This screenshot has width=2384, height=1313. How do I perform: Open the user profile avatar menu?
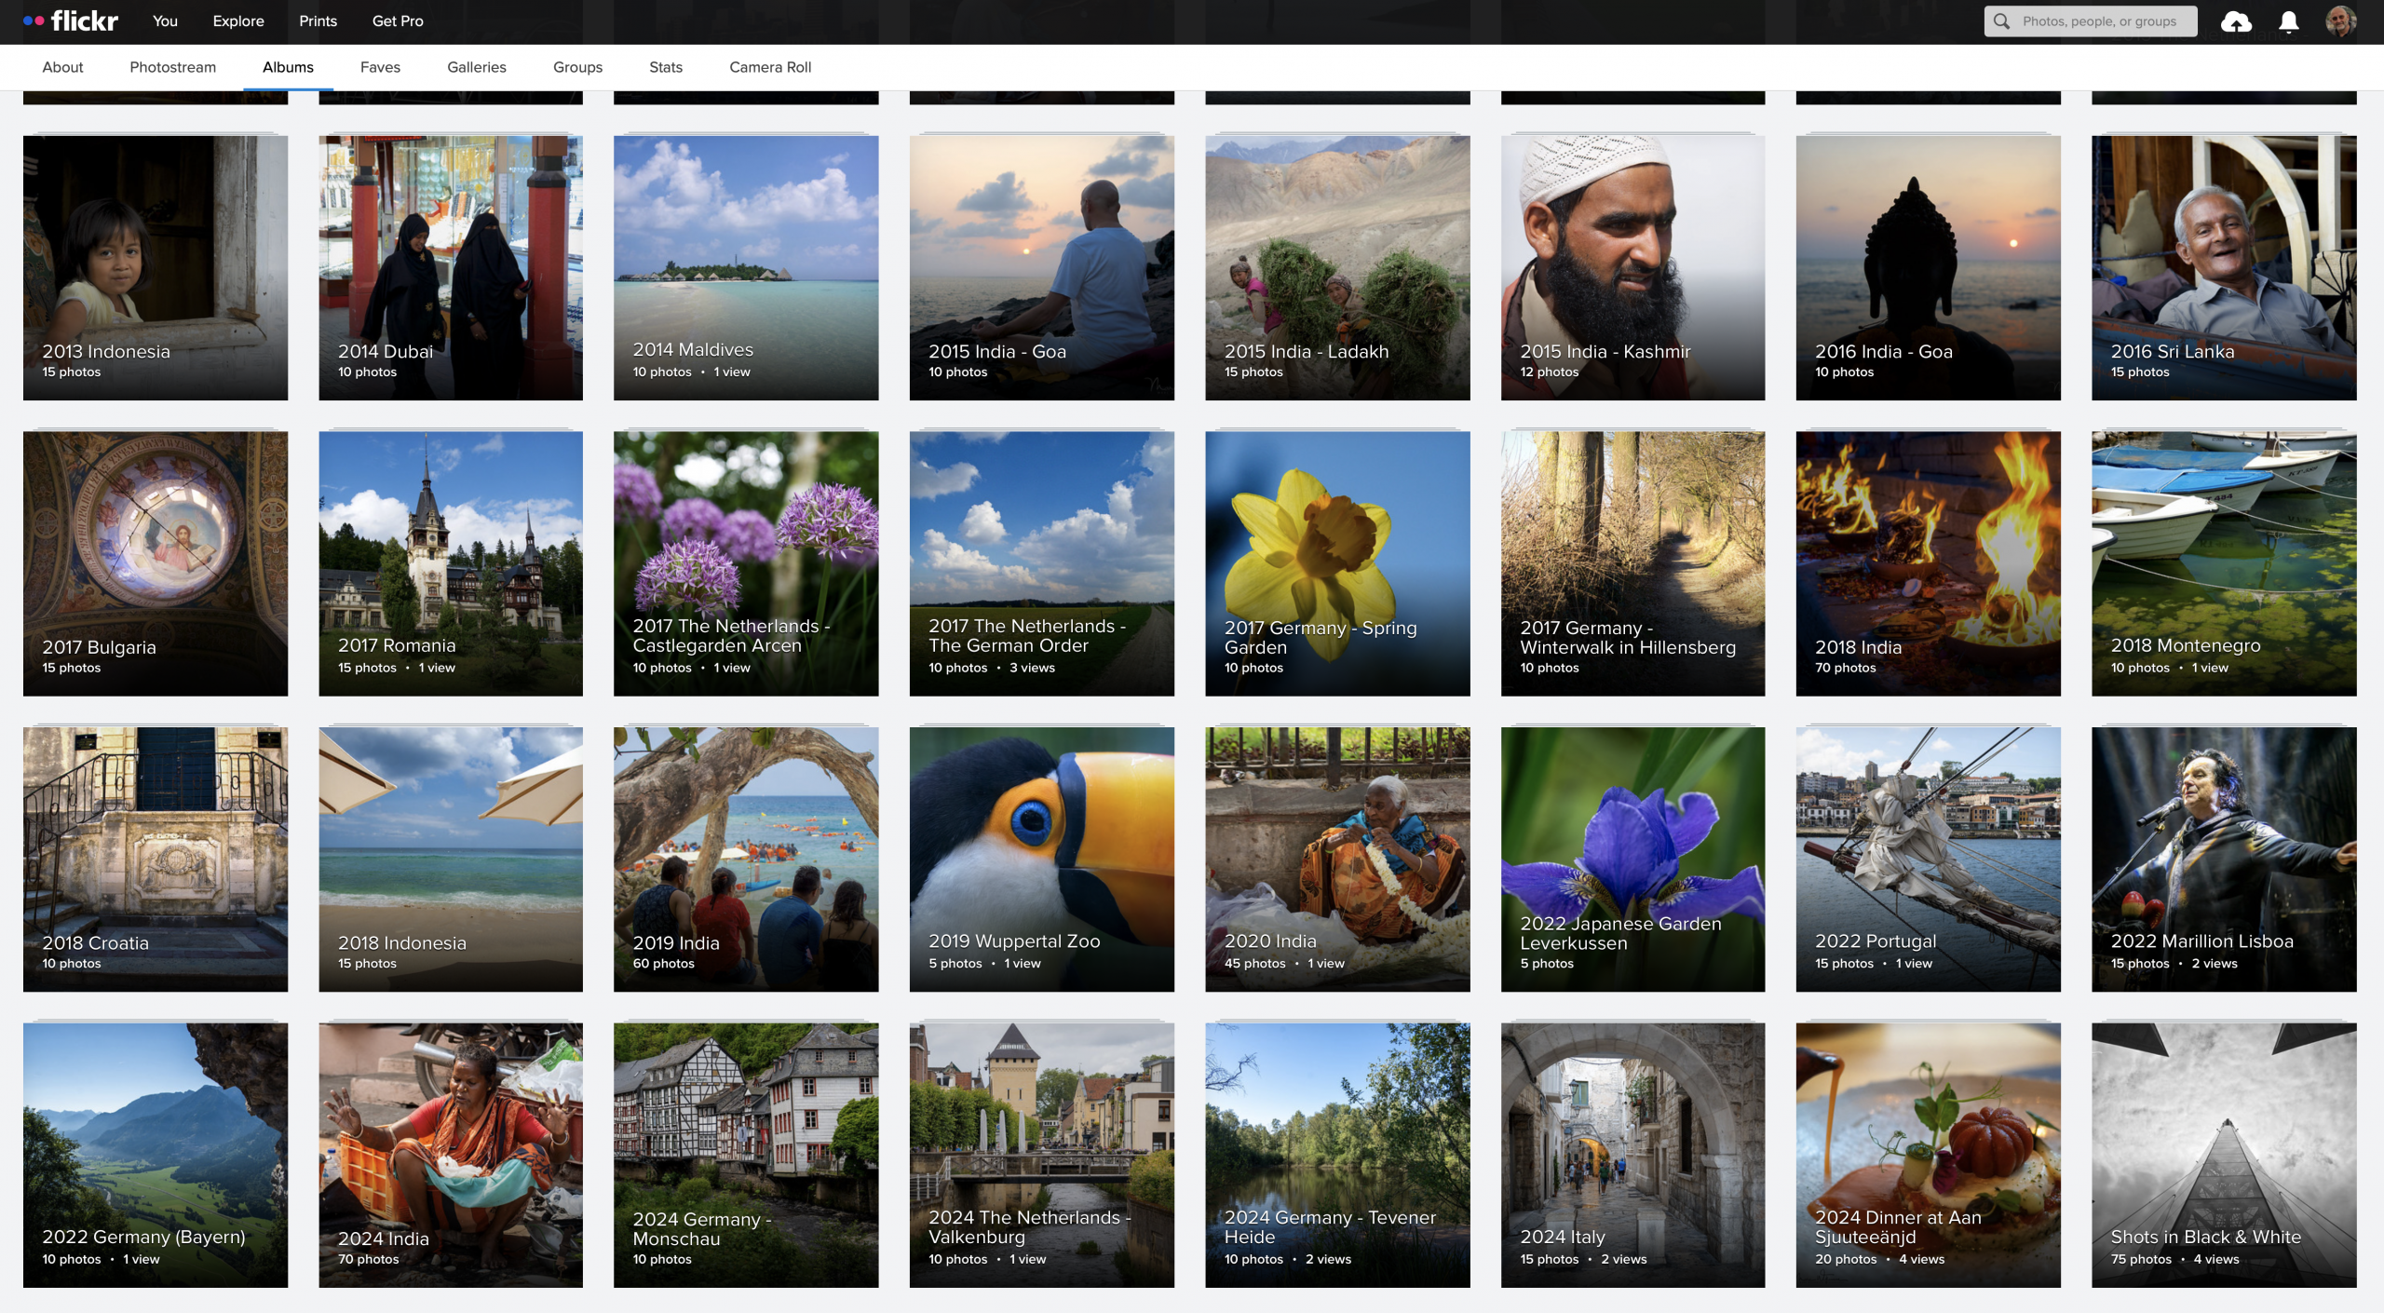pyautogui.click(x=2340, y=21)
